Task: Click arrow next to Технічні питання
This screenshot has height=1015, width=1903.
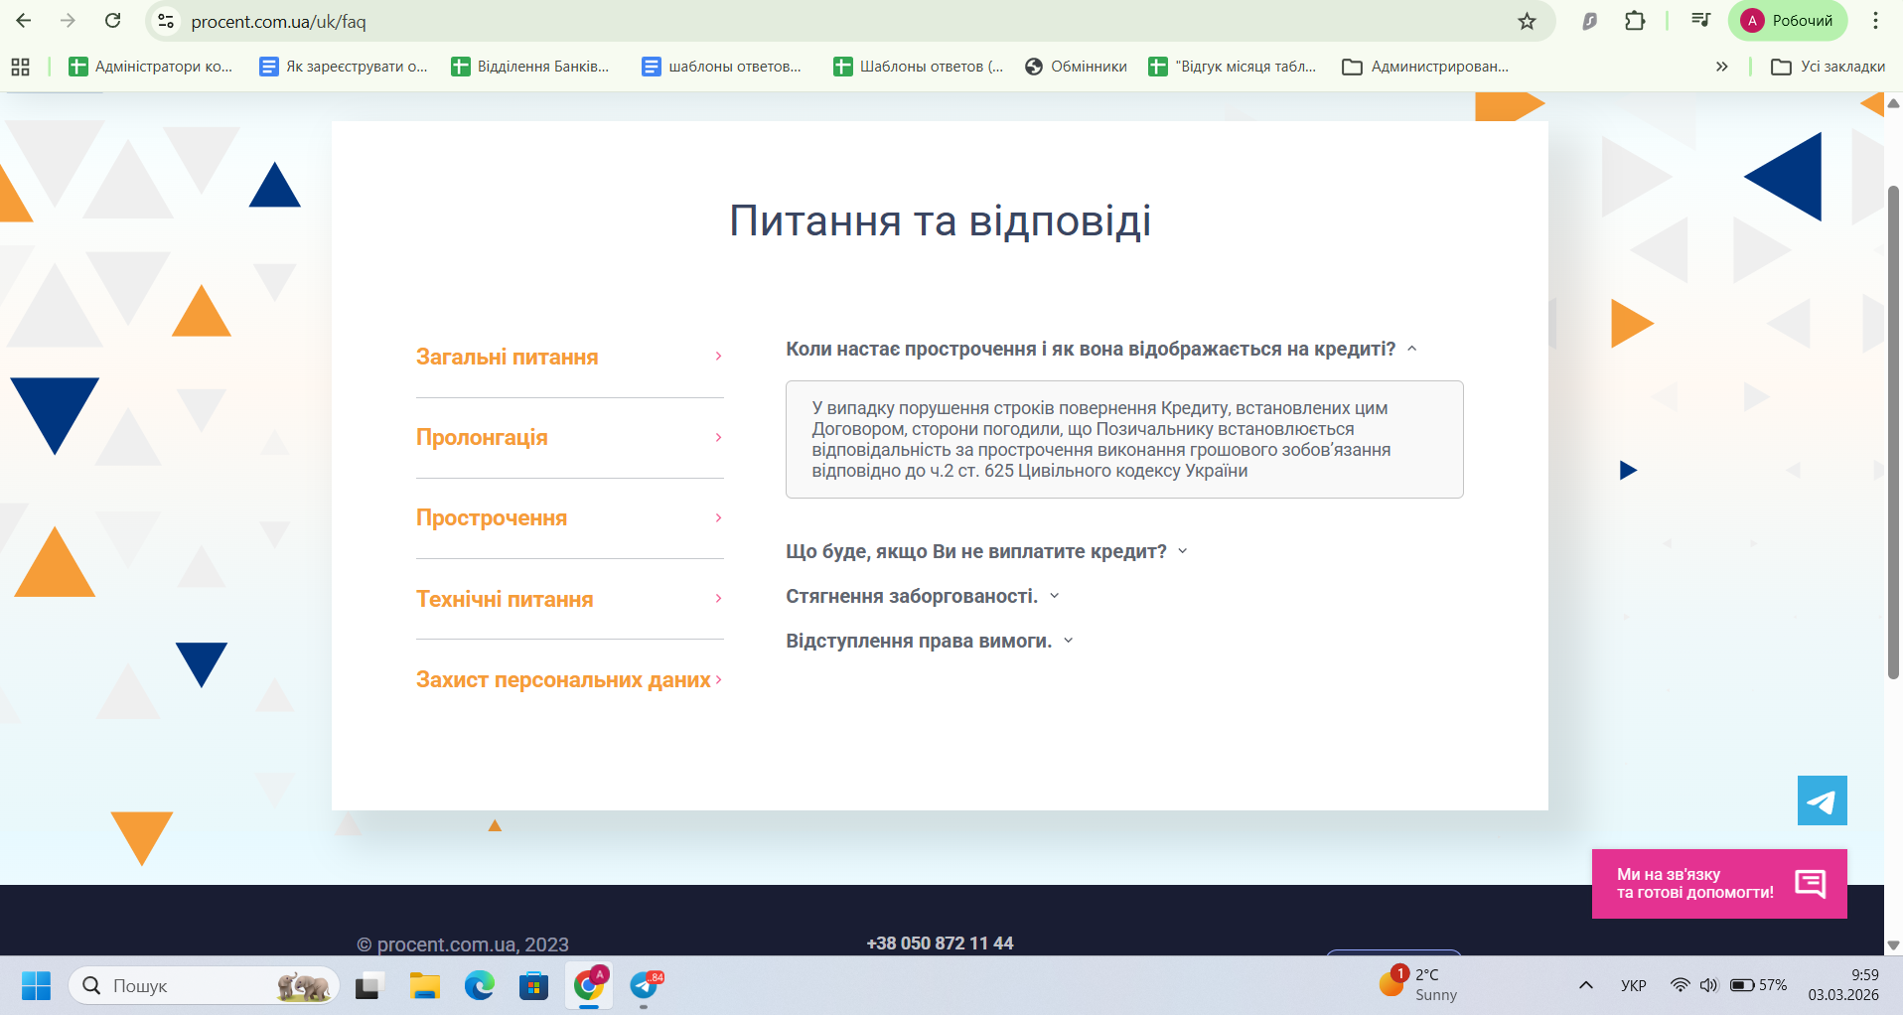Action: click(x=718, y=598)
